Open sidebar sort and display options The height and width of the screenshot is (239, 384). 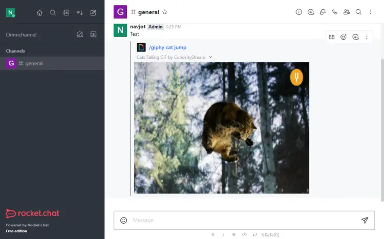(79, 12)
